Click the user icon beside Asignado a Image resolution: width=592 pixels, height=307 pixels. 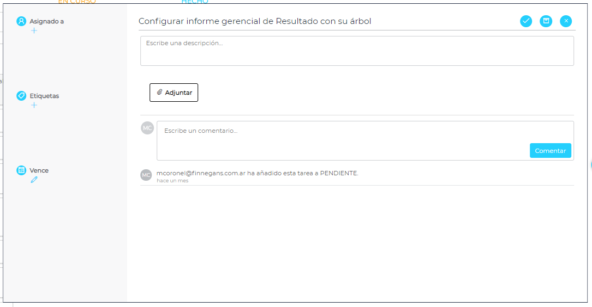point(22,21)
